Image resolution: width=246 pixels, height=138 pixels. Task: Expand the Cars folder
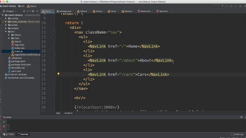coord(9,38)
